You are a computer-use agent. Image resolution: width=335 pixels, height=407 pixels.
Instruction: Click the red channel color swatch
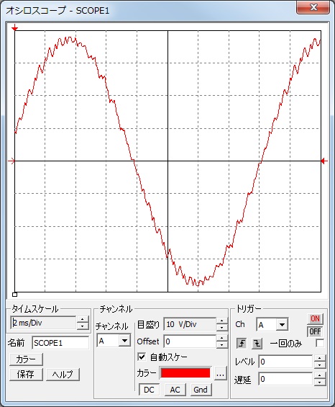pos(185,373)
